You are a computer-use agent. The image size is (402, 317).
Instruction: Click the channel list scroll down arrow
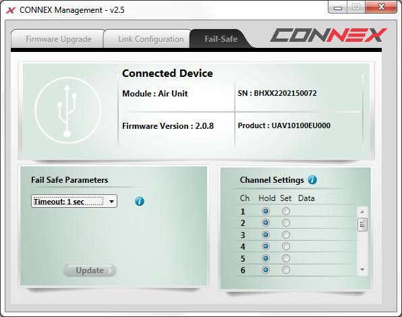[x=362, y=270]
